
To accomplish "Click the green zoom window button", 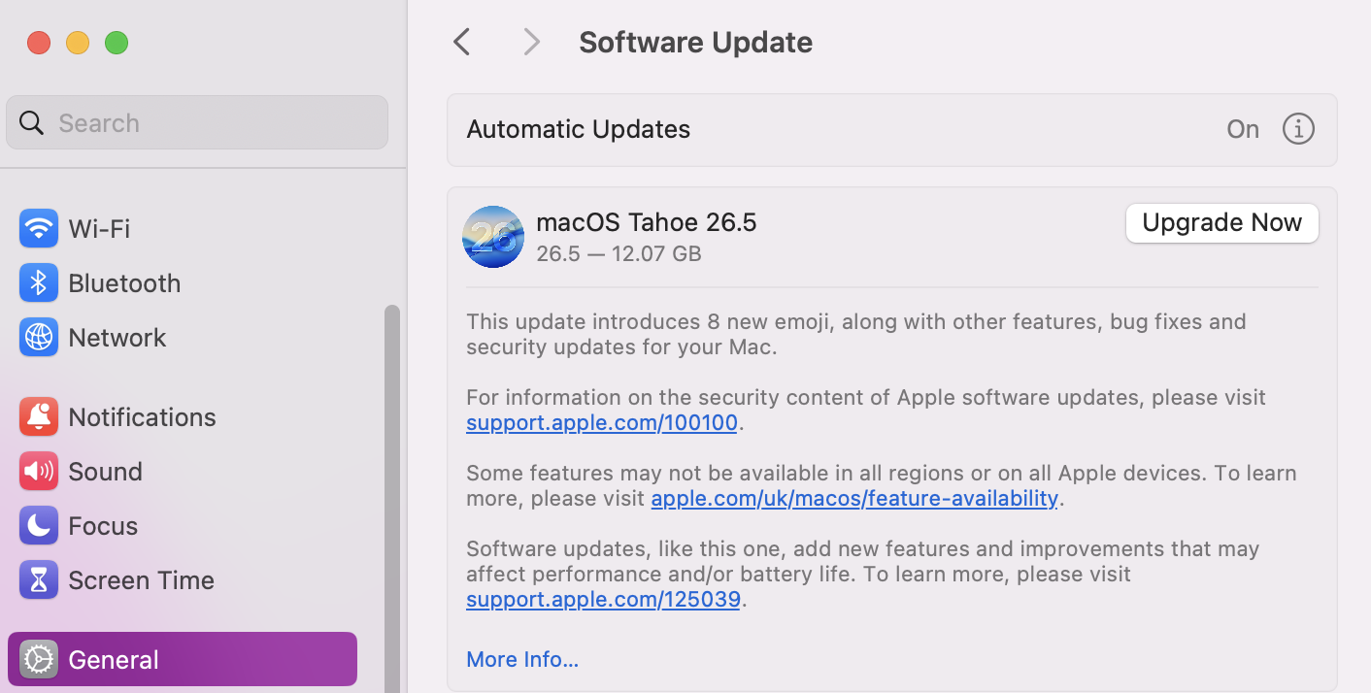I will click(x=117, y=43).
